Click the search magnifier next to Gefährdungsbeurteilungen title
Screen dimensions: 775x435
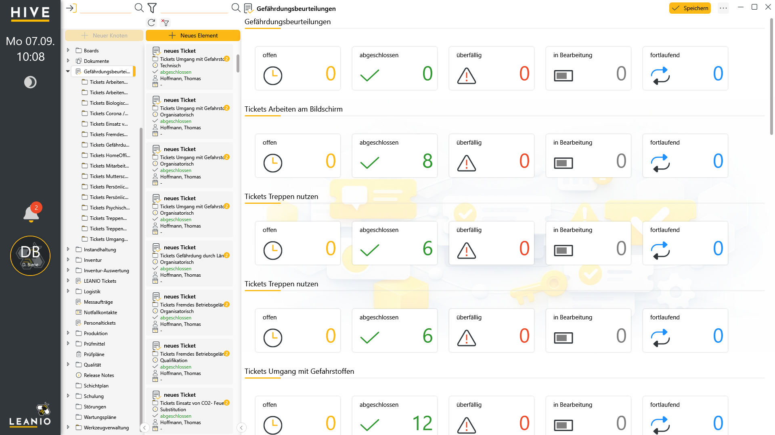tap(236, 8)
